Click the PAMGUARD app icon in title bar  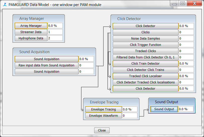pyautogui.click(x=5, y=5)
